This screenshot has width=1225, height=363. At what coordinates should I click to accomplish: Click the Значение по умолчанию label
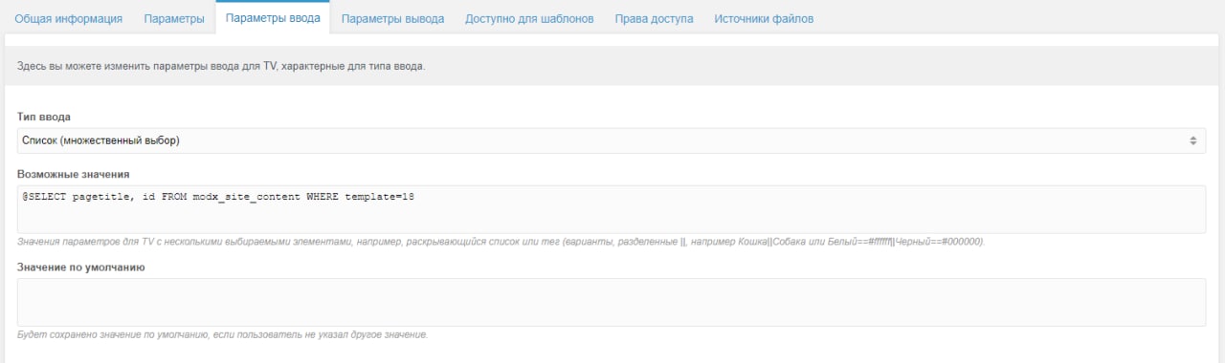tap(81, 267)
